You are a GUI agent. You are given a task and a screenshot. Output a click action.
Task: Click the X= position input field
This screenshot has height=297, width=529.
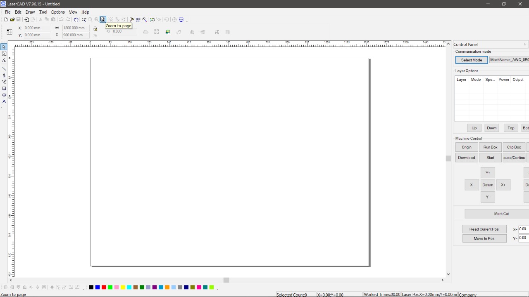(x=524, y=229)
